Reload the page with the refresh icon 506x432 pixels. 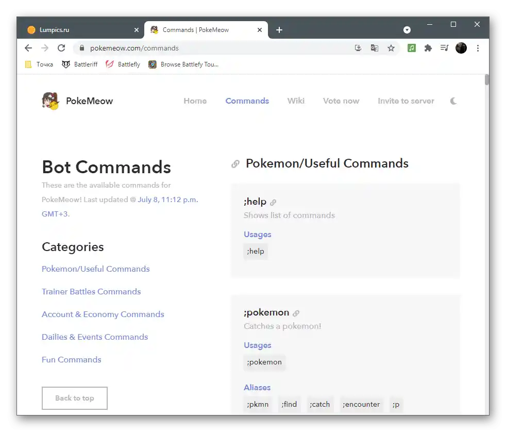click(61, 48)
